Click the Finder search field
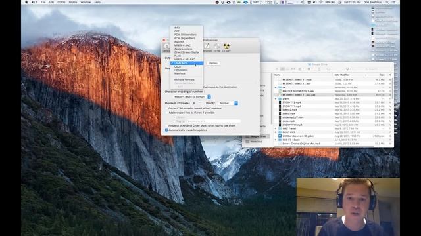Viewport: 421px width, 236px height. (375, 69)
